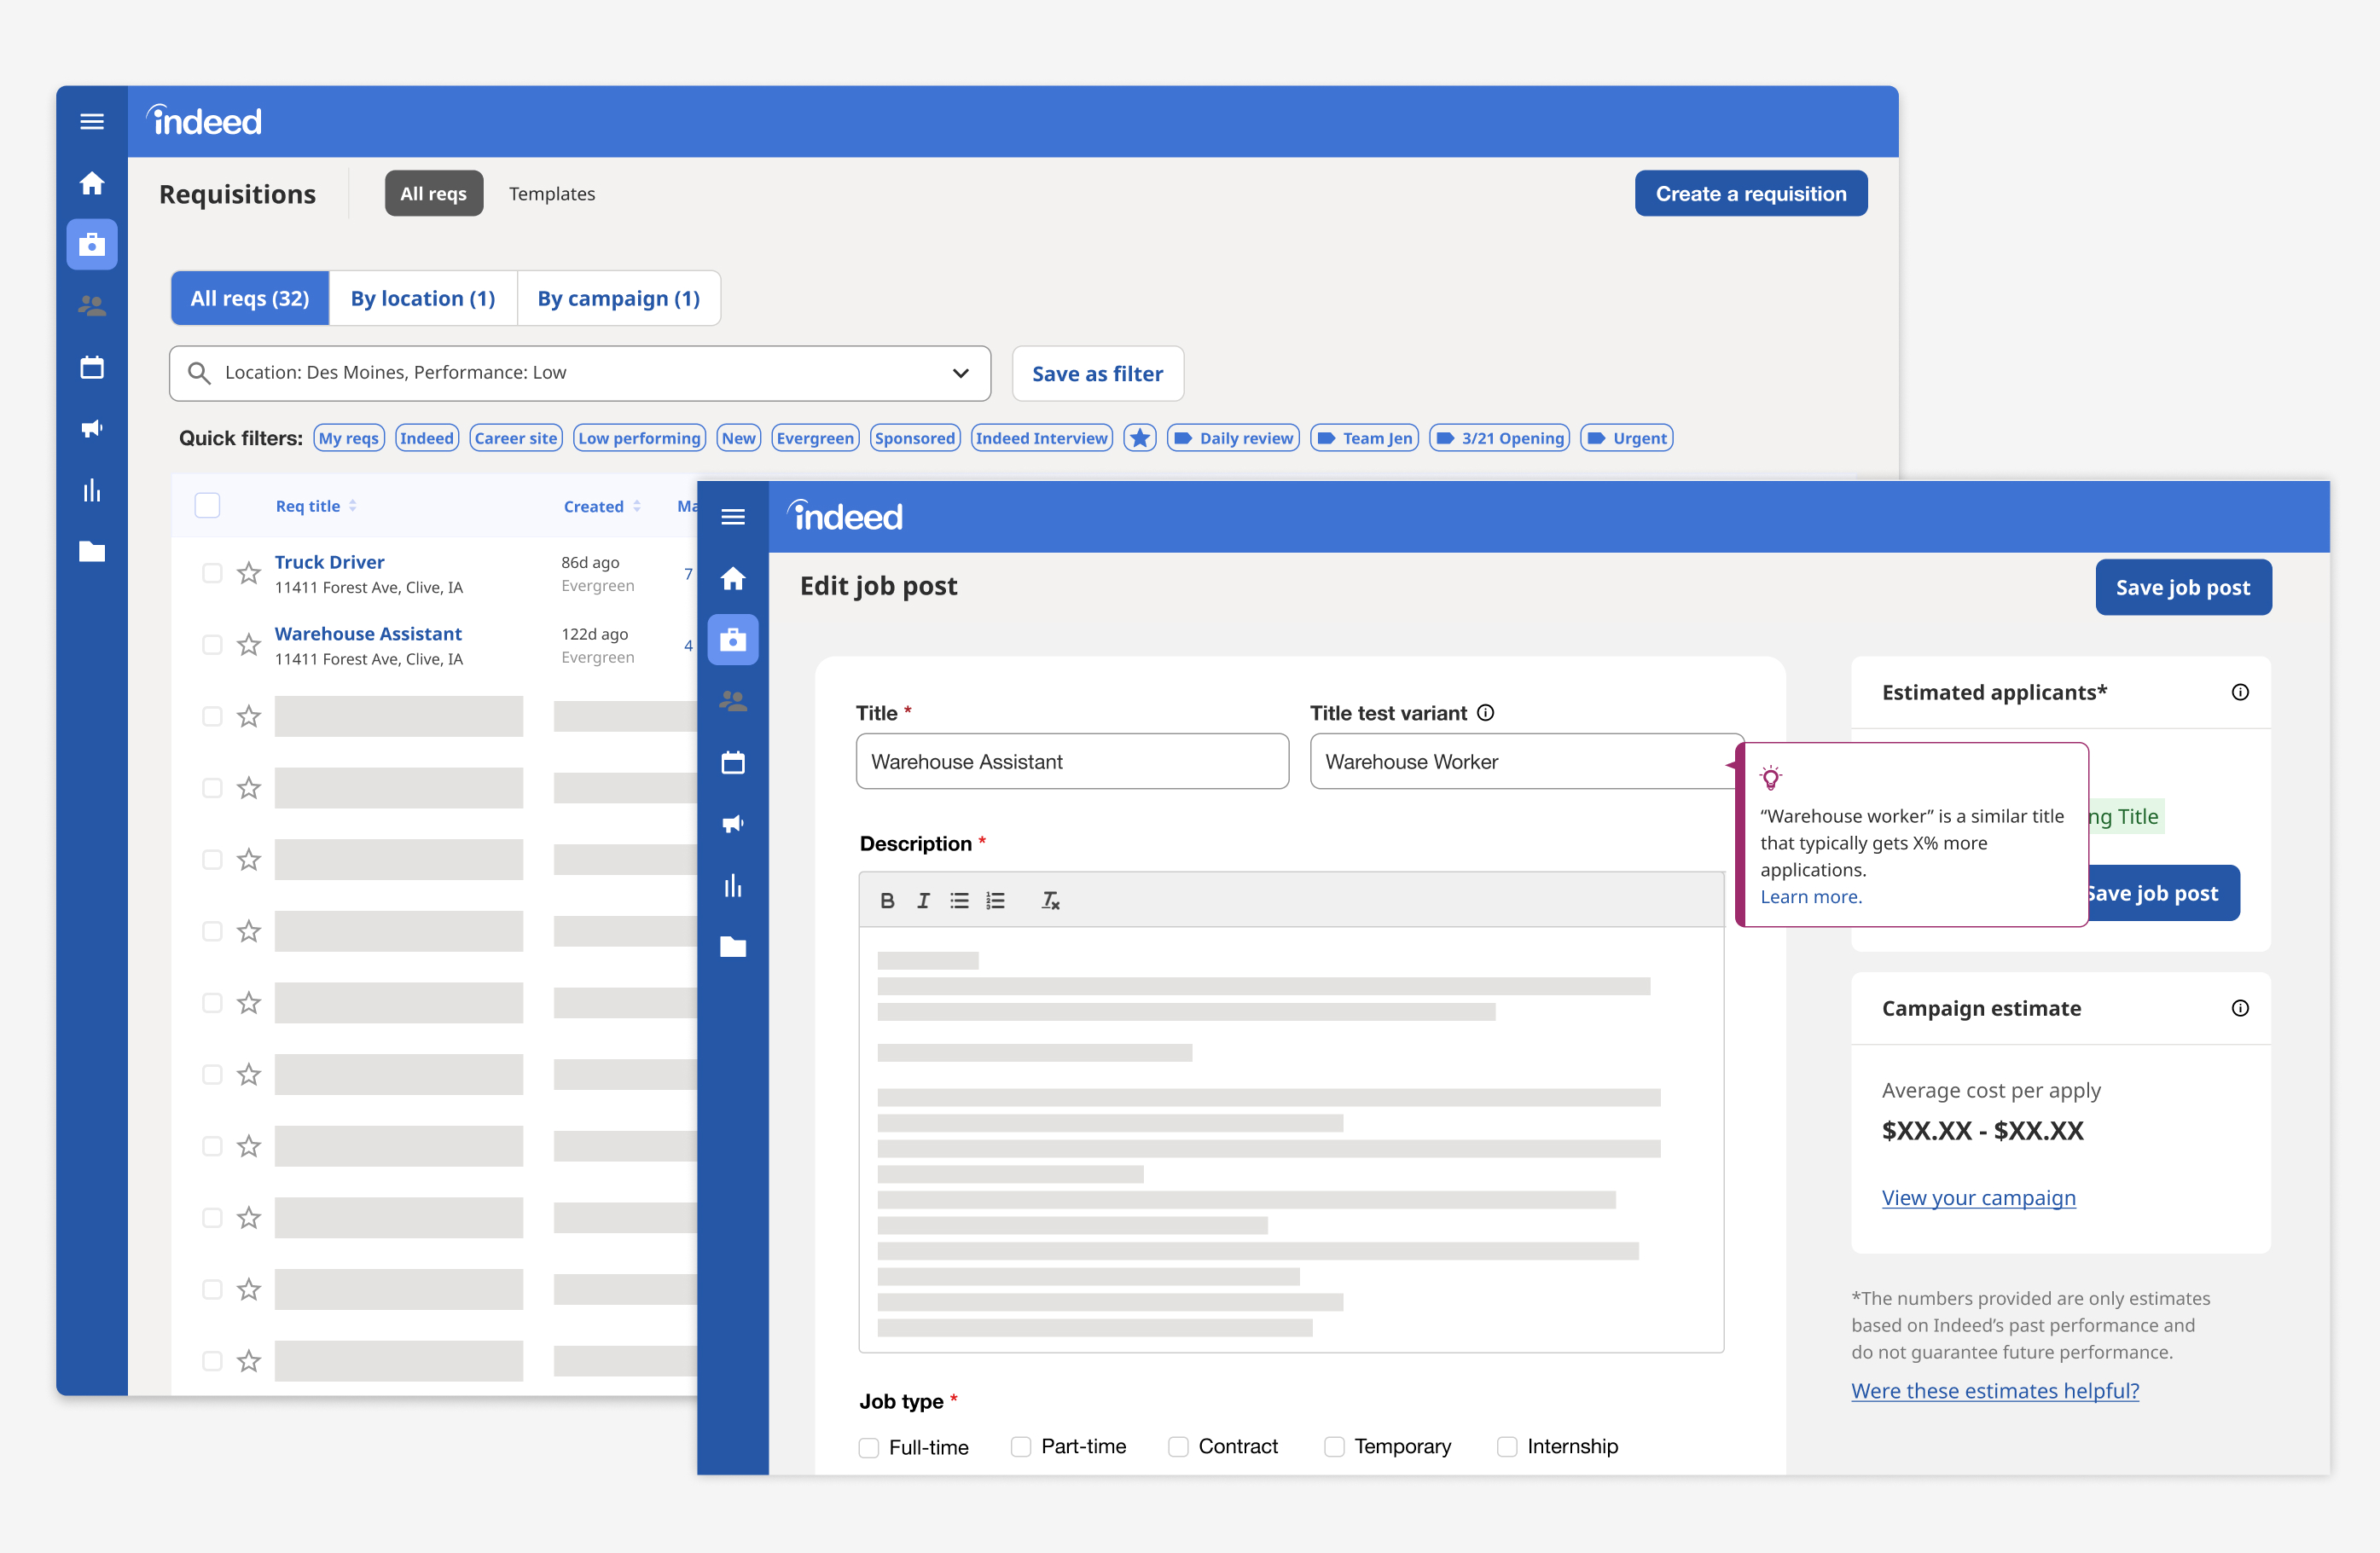Toggle the select-all requisitions checkbox

pyautogui.click(x=207, y=505)
